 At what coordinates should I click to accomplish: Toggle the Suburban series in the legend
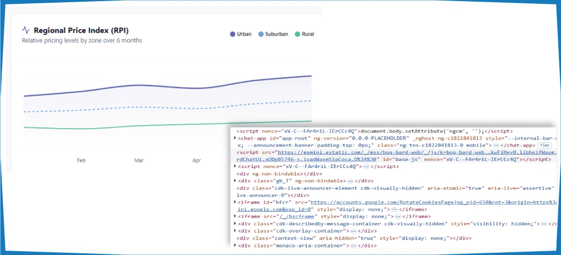[273, 34]
